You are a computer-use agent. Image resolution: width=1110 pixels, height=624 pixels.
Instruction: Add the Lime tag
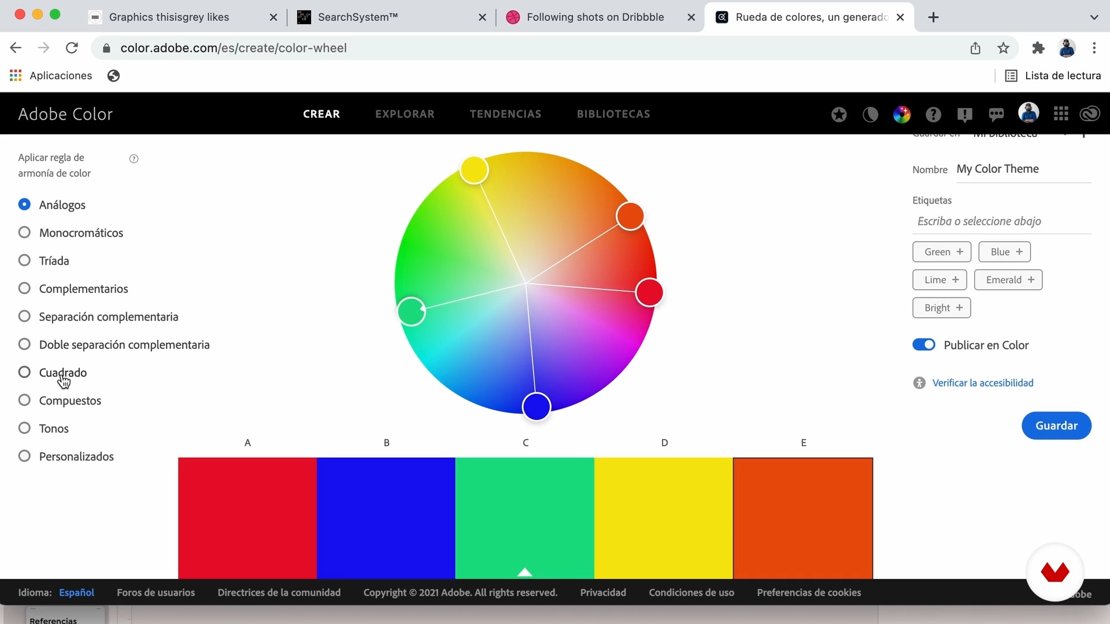(939, 280)
